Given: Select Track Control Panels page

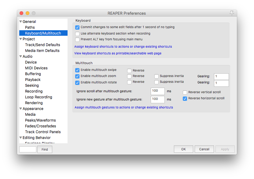Looking at the screenshot, I should [43, 132].
